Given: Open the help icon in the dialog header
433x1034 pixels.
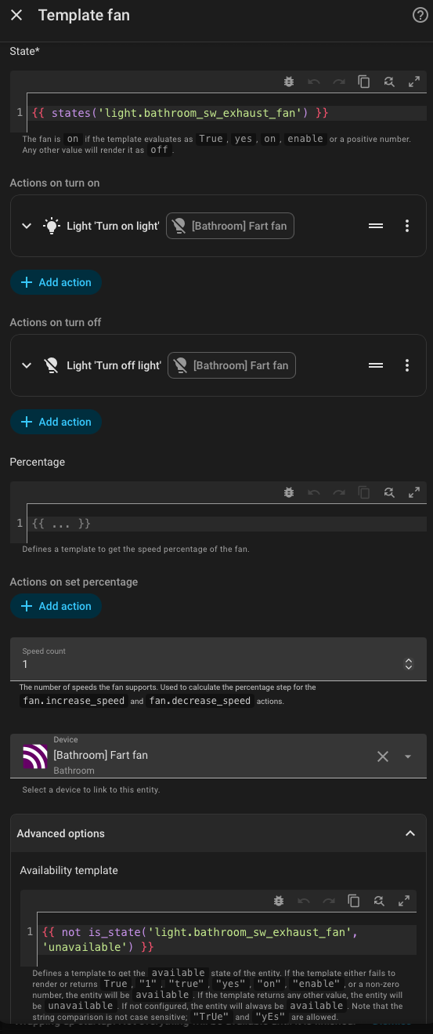Looking at the screenshot, I should point(419,15).
